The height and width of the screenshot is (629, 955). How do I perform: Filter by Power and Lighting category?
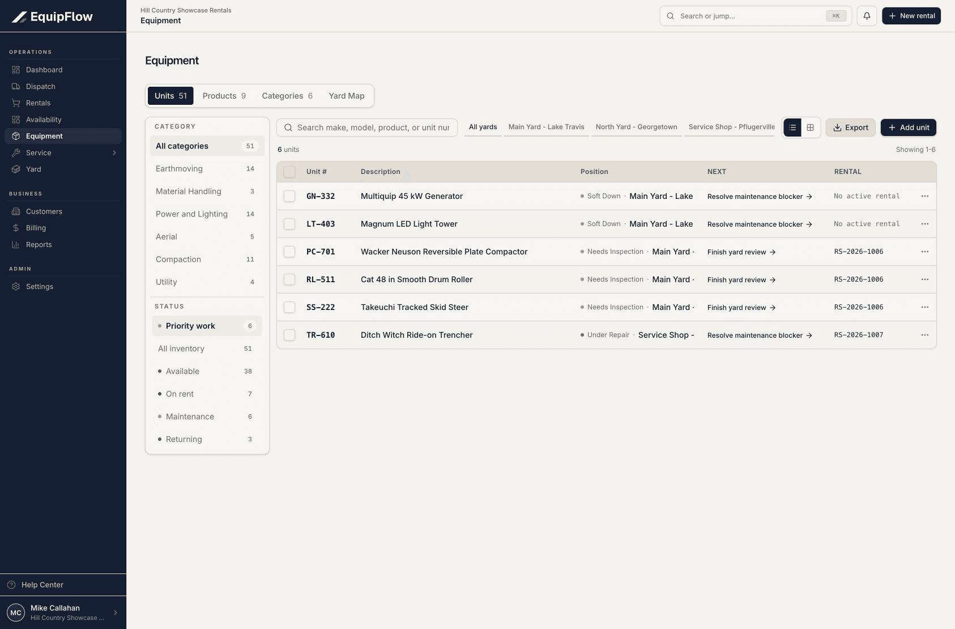(x=207, y=214)
